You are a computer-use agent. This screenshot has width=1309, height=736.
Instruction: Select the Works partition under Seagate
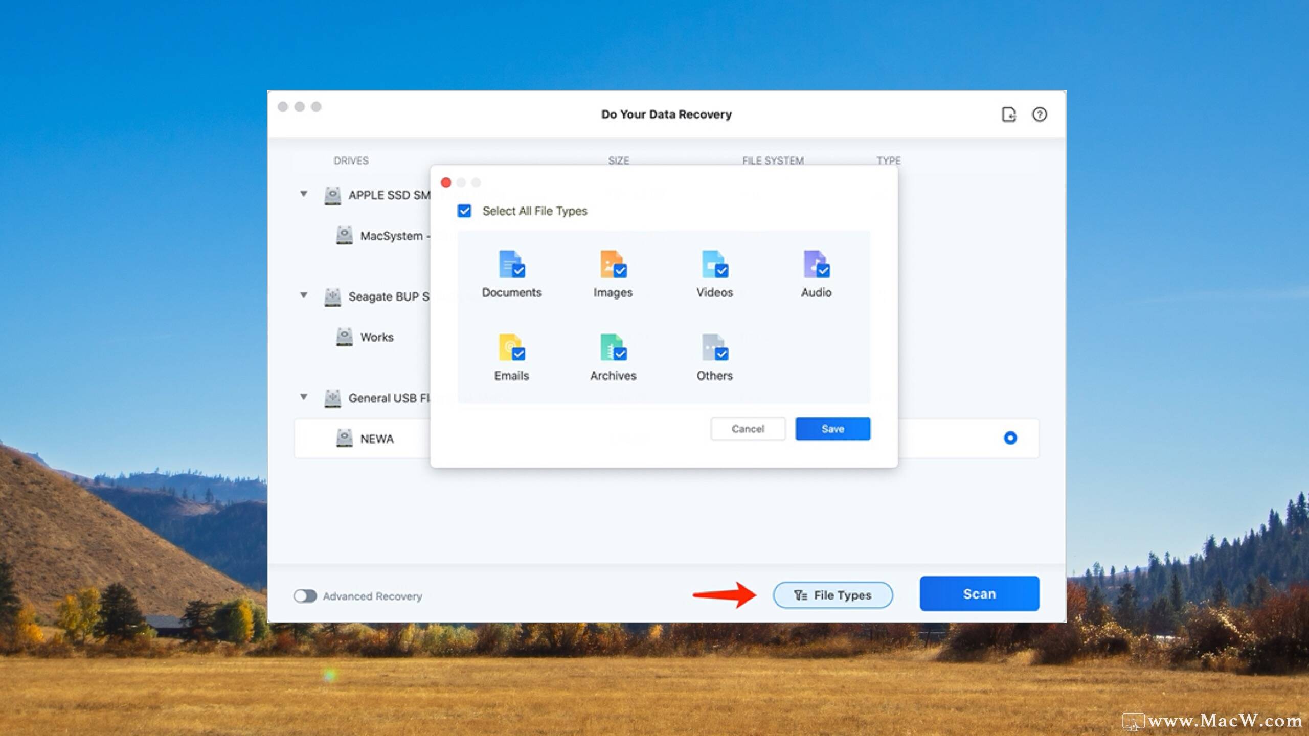tap(377, 337)
